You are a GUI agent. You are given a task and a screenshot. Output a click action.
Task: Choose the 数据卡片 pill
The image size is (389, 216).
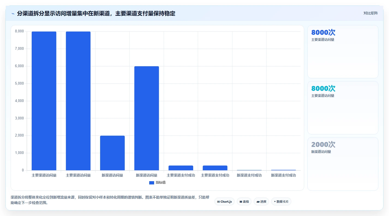(281, 202)
